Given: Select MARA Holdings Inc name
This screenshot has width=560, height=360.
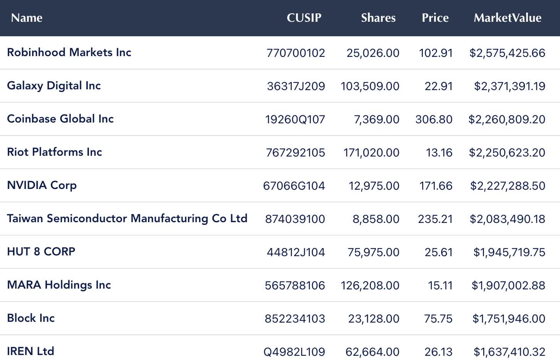Looking at the screenshot, I should [59, 285].
